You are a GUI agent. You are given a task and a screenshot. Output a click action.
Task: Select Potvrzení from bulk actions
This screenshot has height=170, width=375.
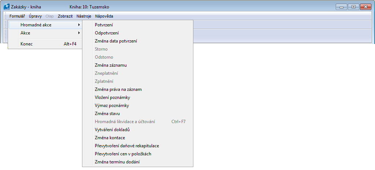point(104,25)
